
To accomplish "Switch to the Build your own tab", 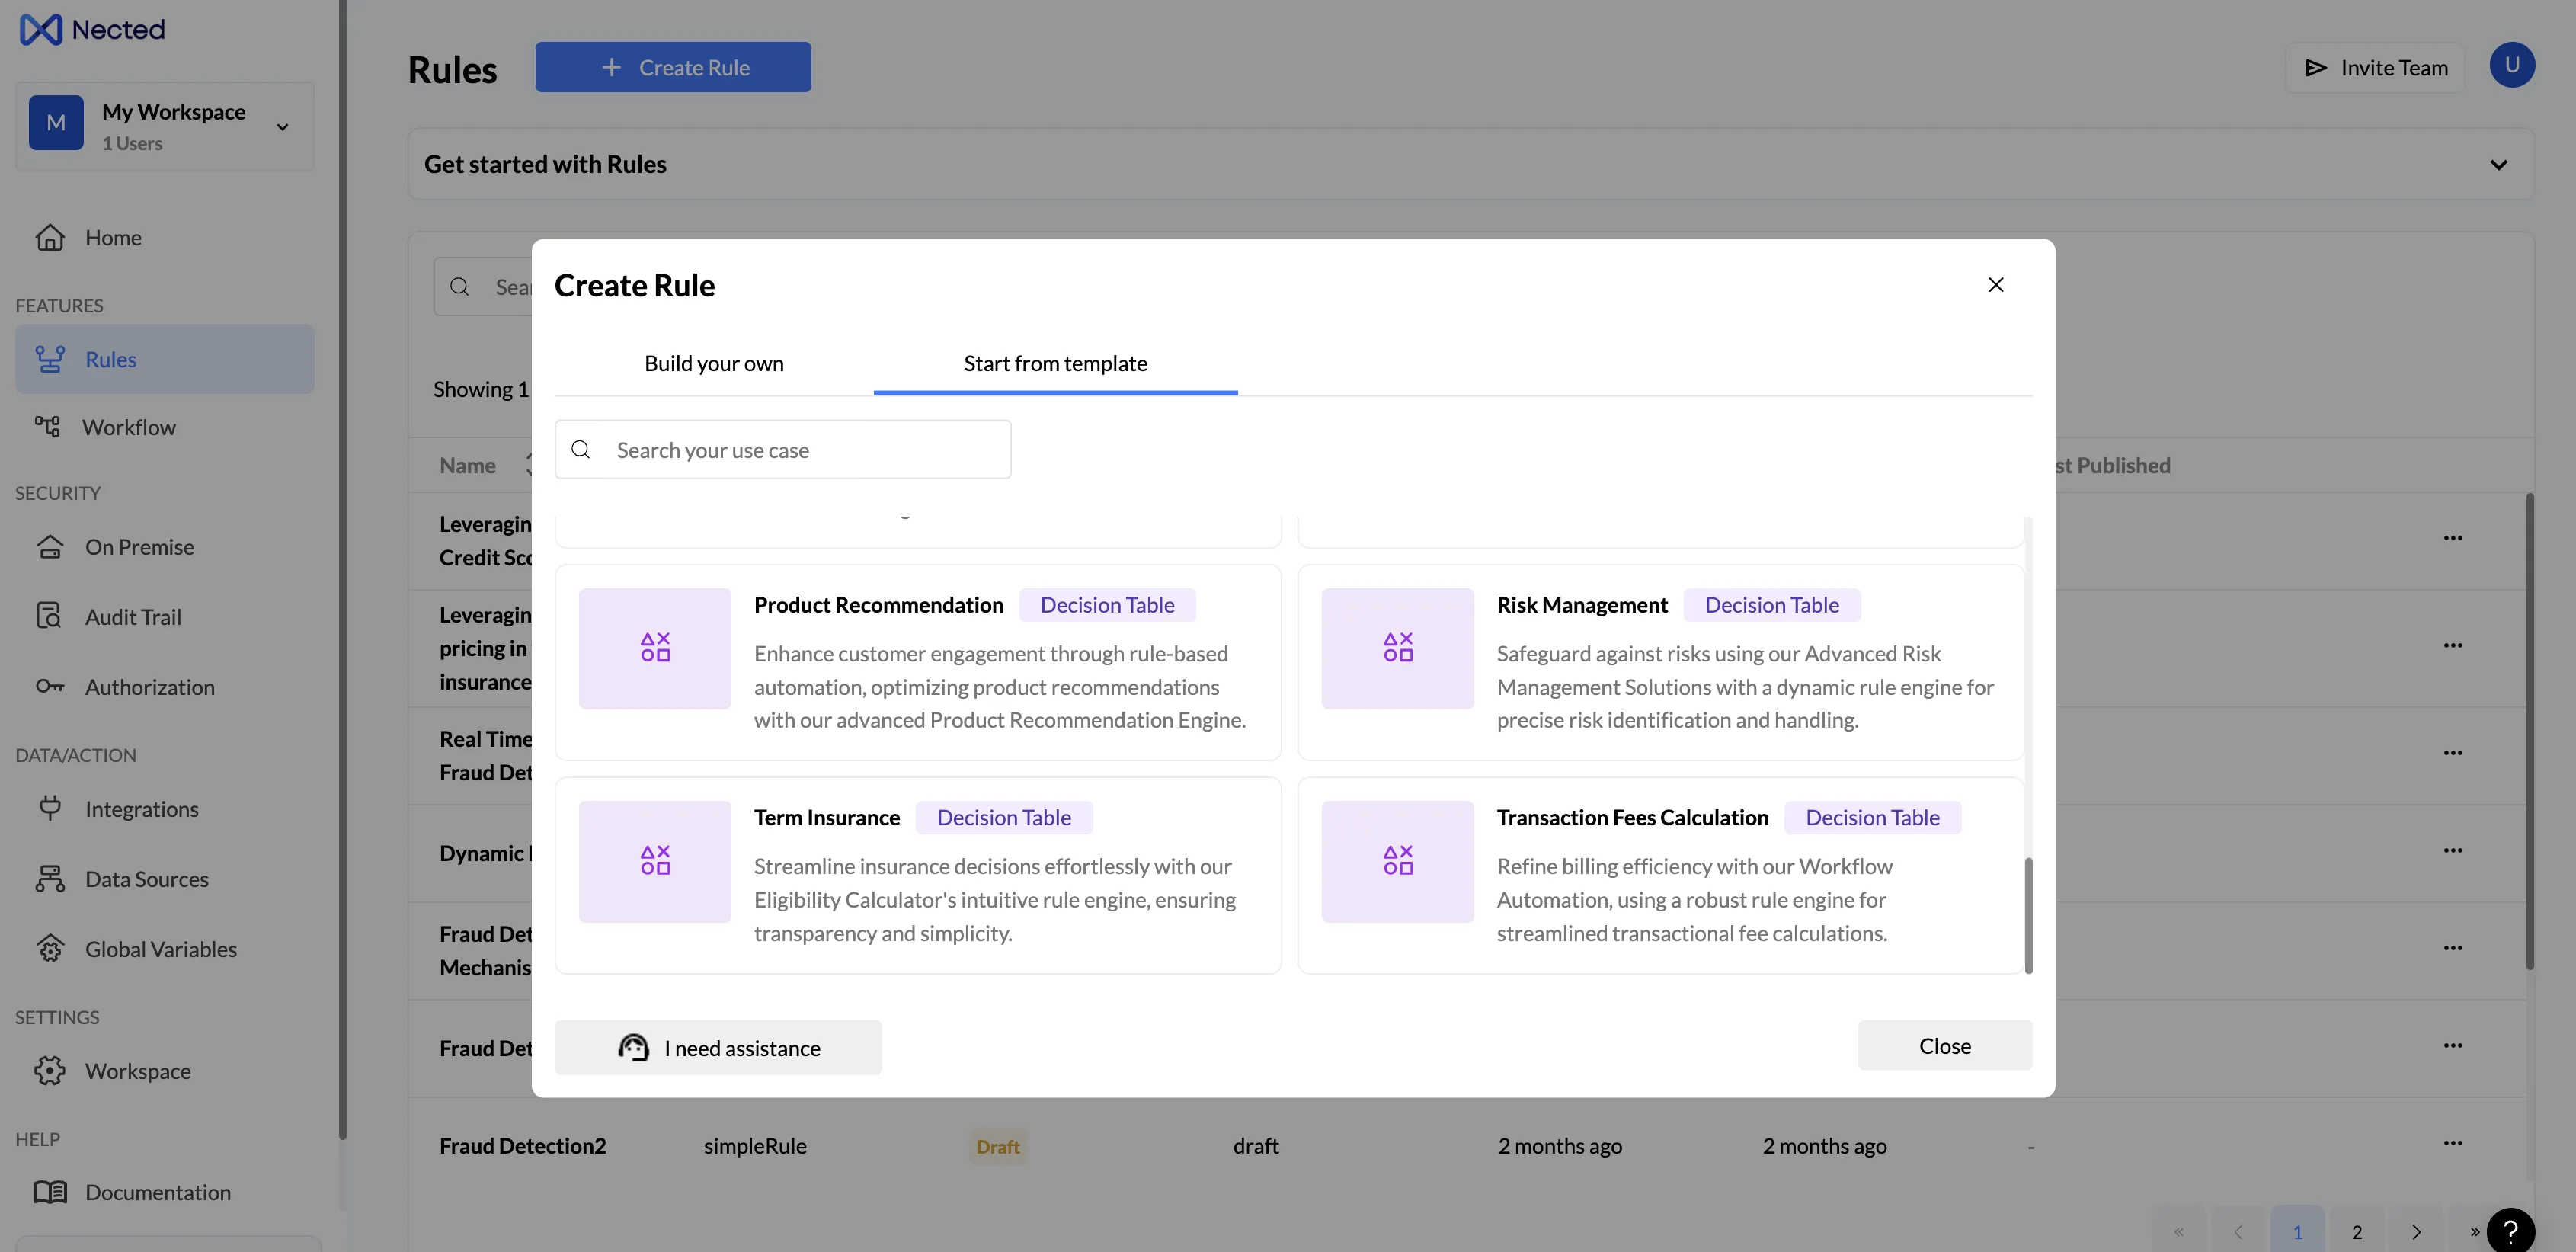I will [x=713, y=364].
